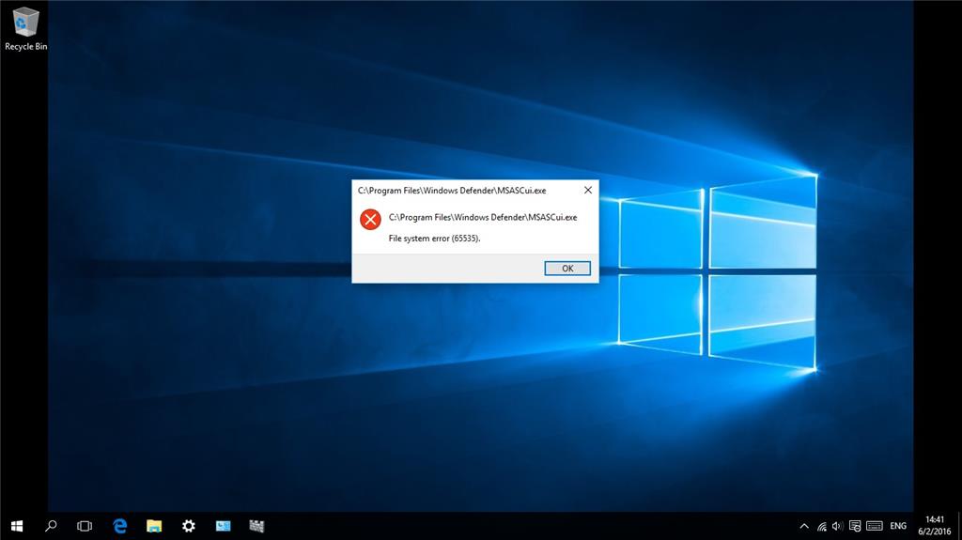Open the network wireless tray icon
Viewport: 962px width, 540px height.
(x=821, y=526)
